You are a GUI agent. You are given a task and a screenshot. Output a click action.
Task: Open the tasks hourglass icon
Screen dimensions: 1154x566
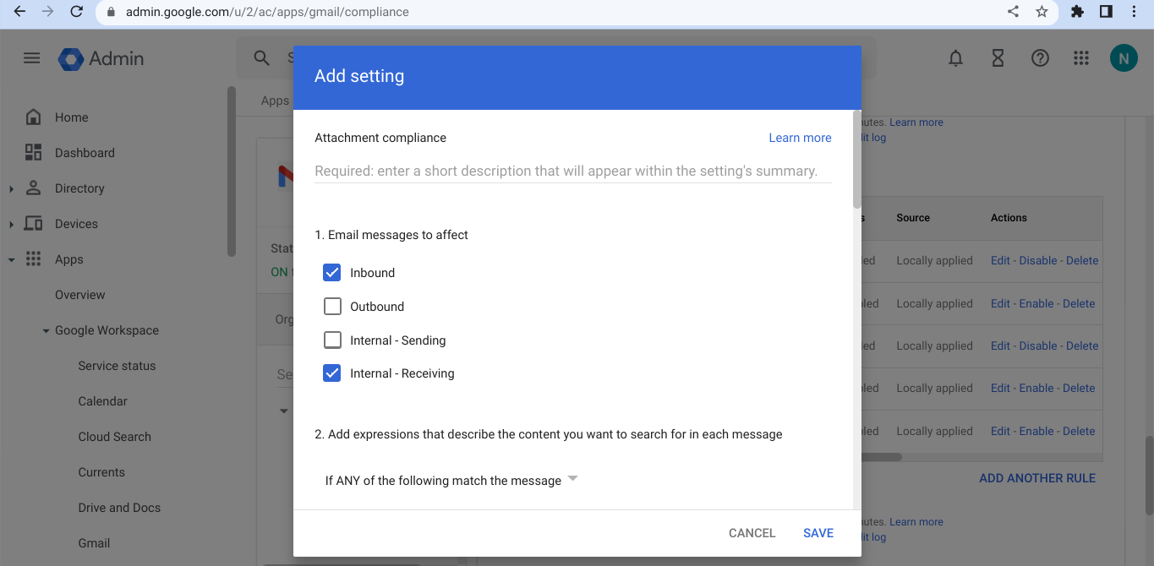pos(998,58)
